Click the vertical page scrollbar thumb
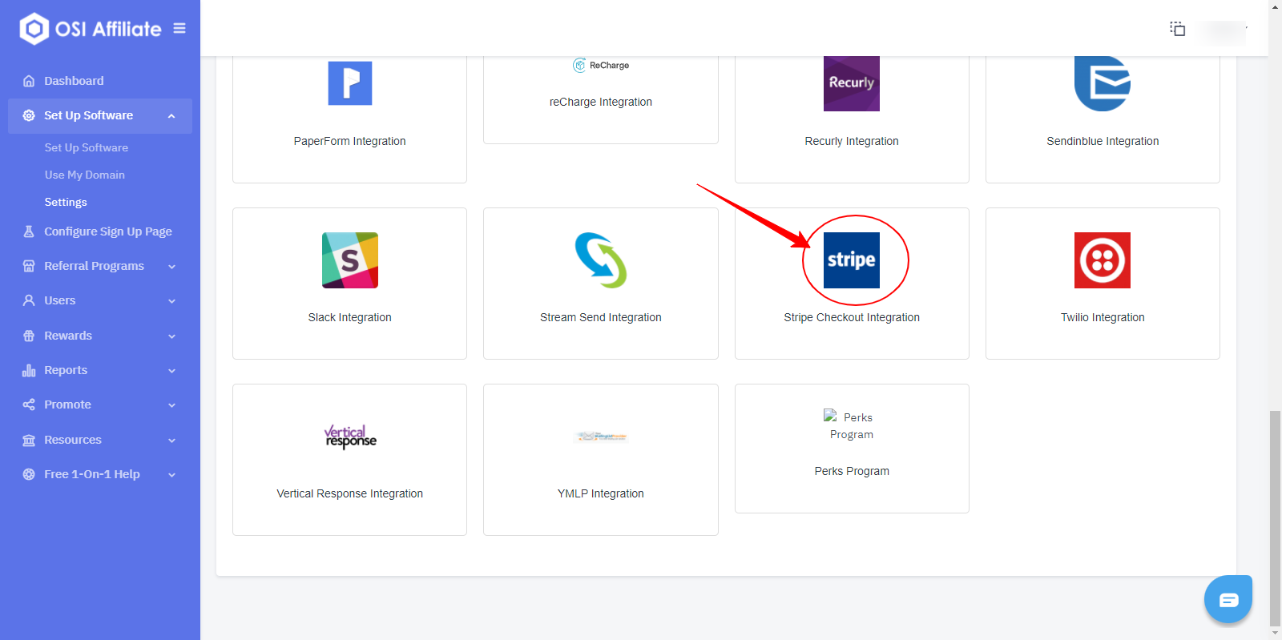 coord(1275,517)
